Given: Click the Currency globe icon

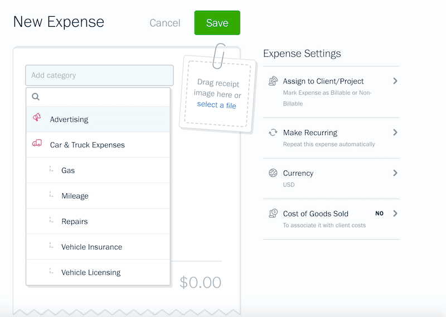Looking at the screenshot, I should coord(273,173).
